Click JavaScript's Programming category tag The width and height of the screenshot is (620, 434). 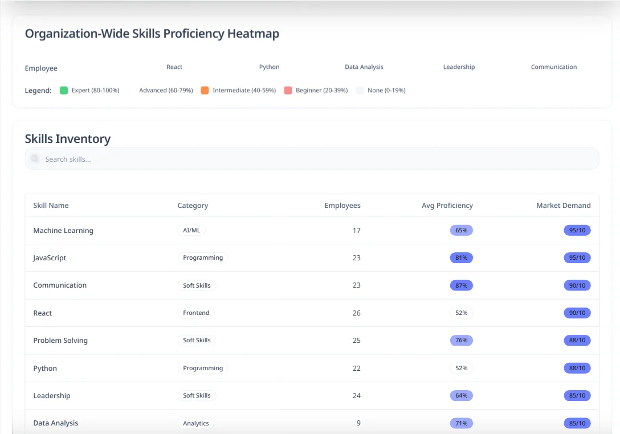click(203, 257)
